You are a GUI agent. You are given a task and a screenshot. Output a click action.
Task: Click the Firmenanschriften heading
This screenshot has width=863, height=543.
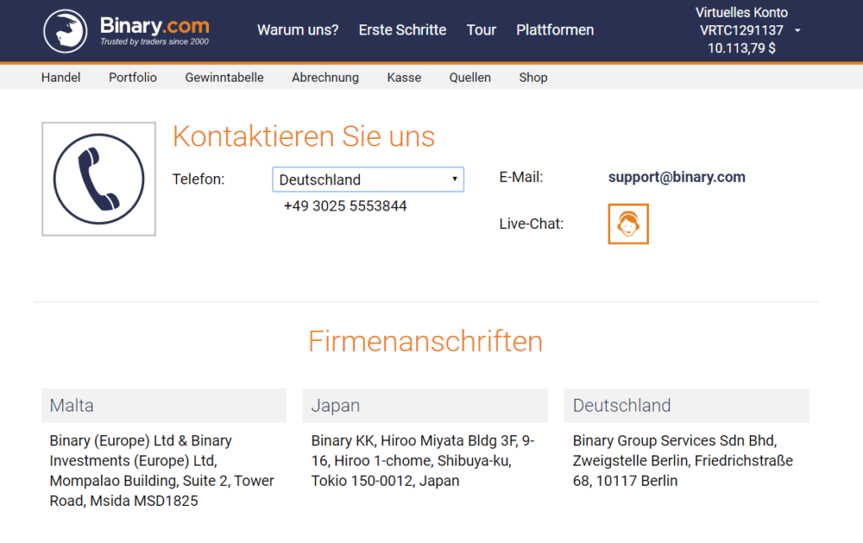click(x=426, y=341)
